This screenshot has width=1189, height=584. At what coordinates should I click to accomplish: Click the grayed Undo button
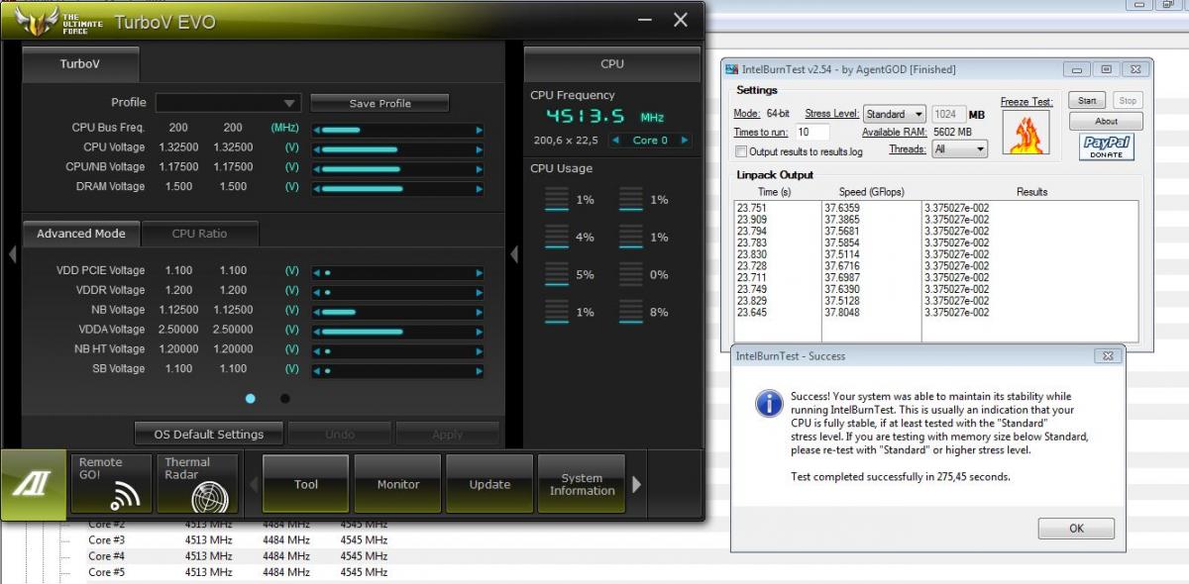340,434
